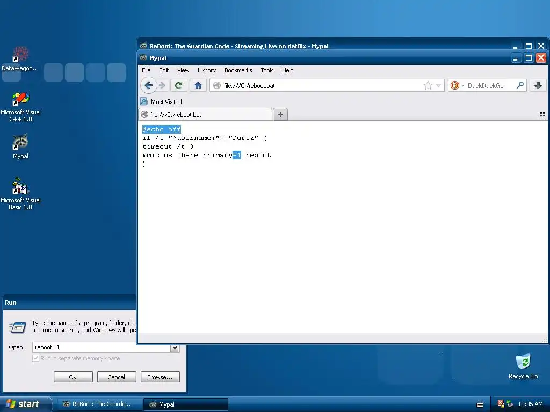Screen dimensions: 550x412
Task: Bookmark this page with the star icon
Action: click(428, 85)
